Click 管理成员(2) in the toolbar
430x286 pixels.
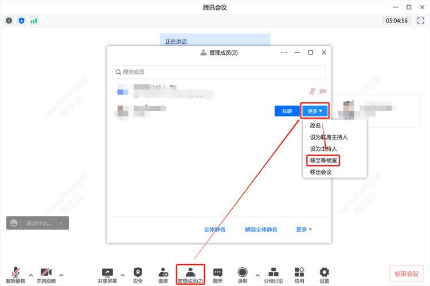(190, 275)
